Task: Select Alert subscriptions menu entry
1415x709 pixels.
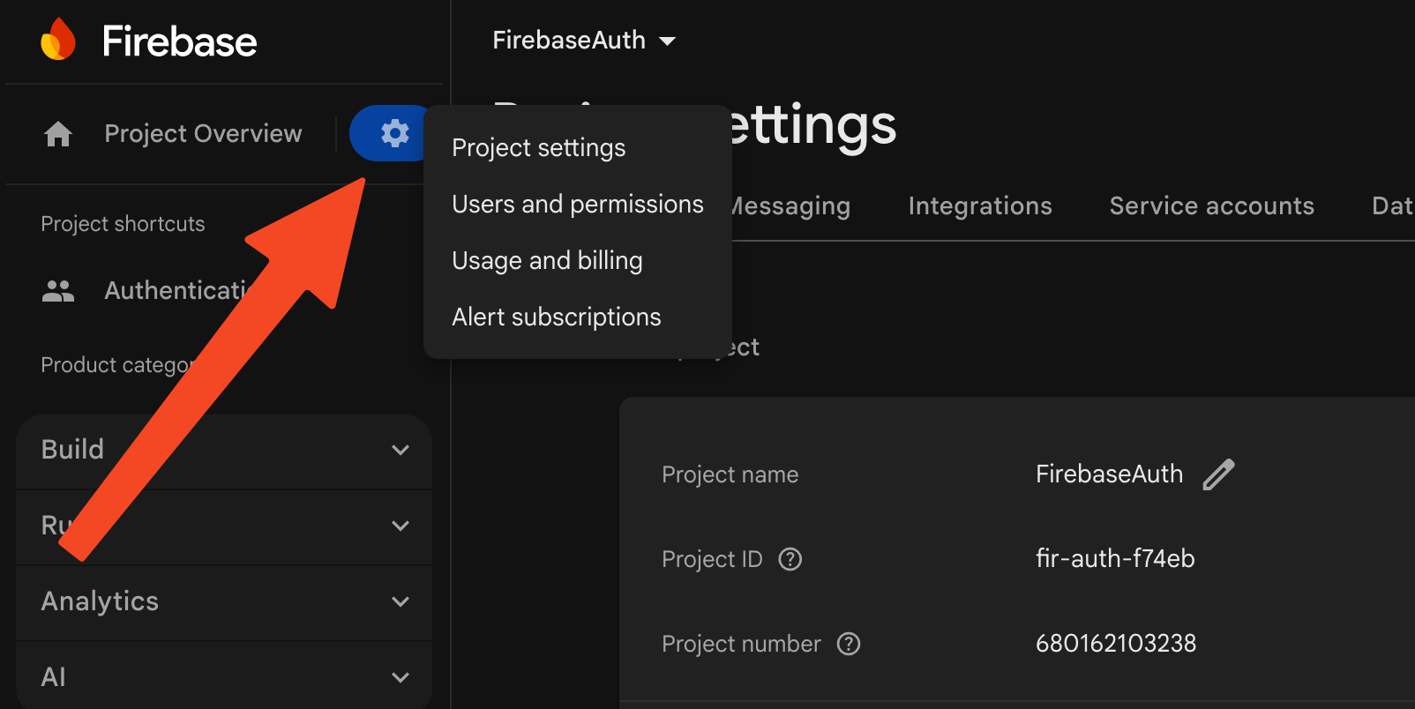Action: pos(556,317)
